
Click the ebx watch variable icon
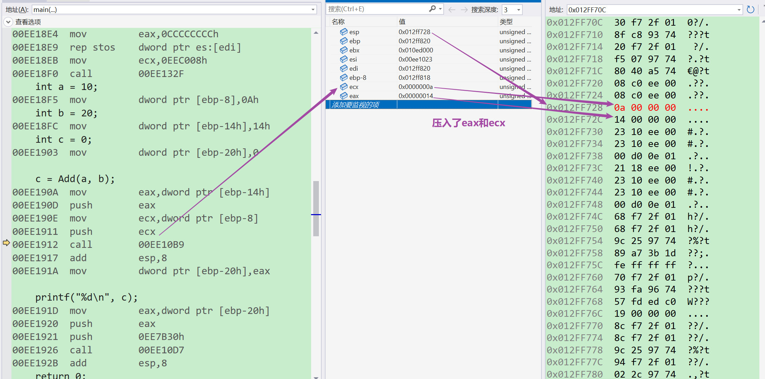click(343, 50)
